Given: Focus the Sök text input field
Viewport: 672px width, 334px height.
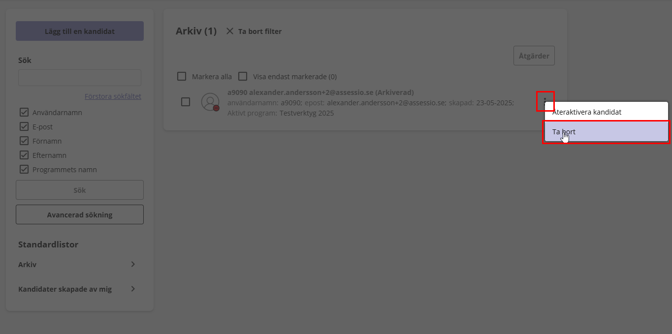Looking at the screenshot, I should [80, 78].
